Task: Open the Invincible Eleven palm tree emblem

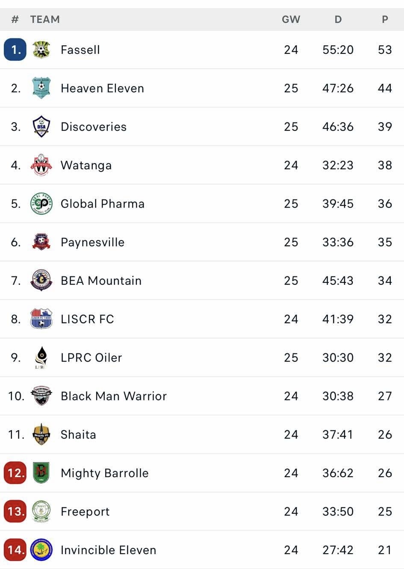Action: tap(41, 550)
